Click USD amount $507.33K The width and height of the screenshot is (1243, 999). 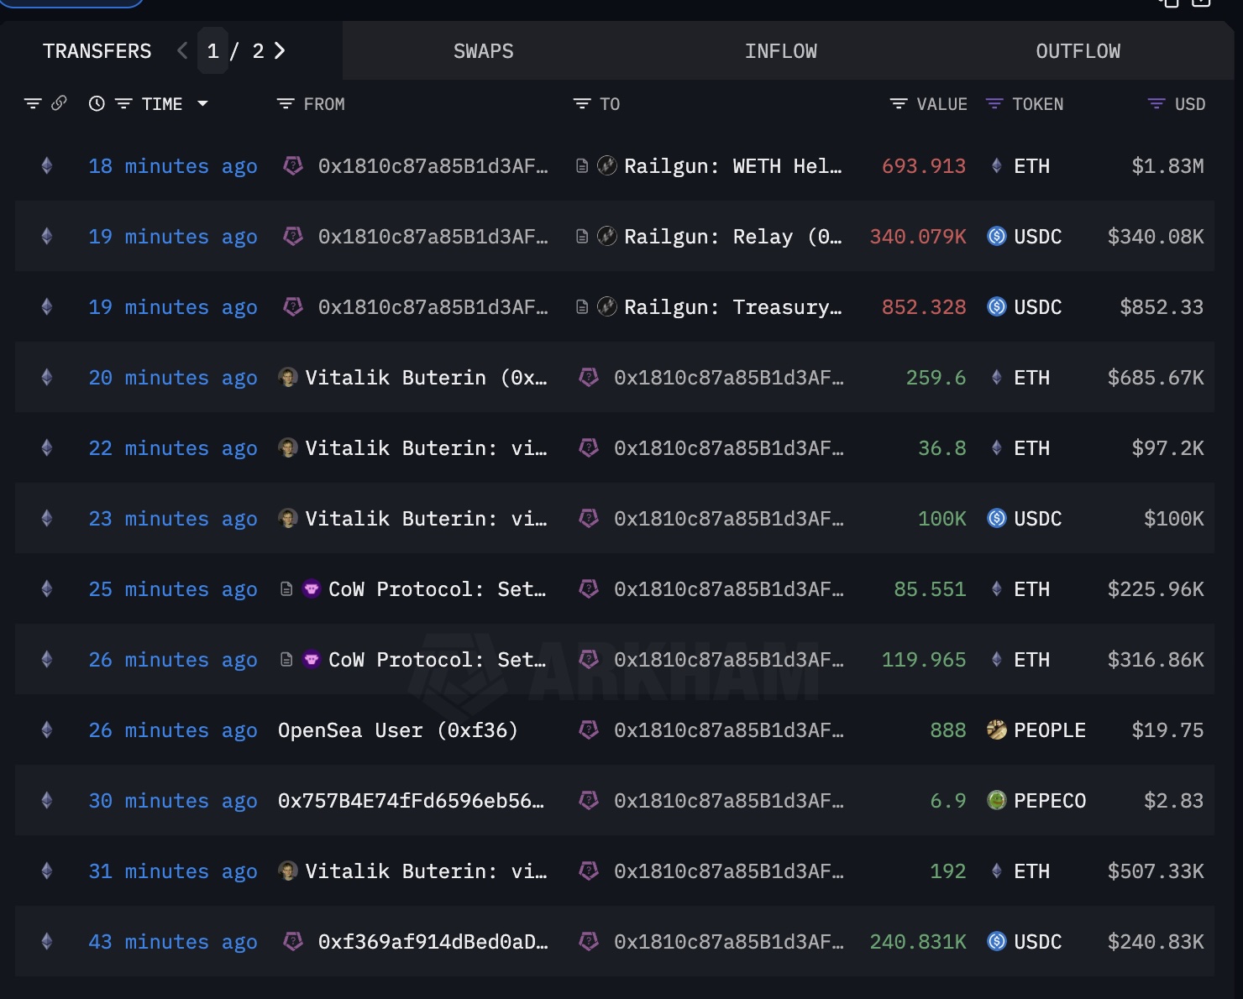[x=1156, y=871]
